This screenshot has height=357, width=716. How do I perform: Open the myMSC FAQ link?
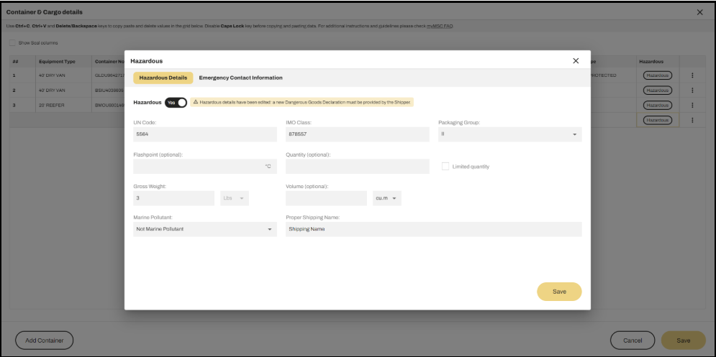point(439,26)
